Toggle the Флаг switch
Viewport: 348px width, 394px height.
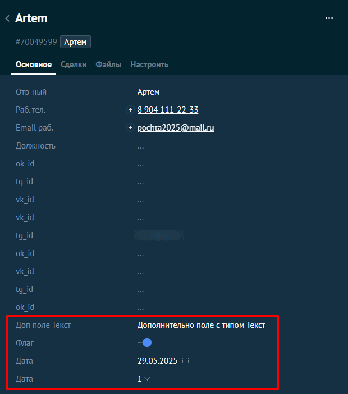click(x=145, y=342)
